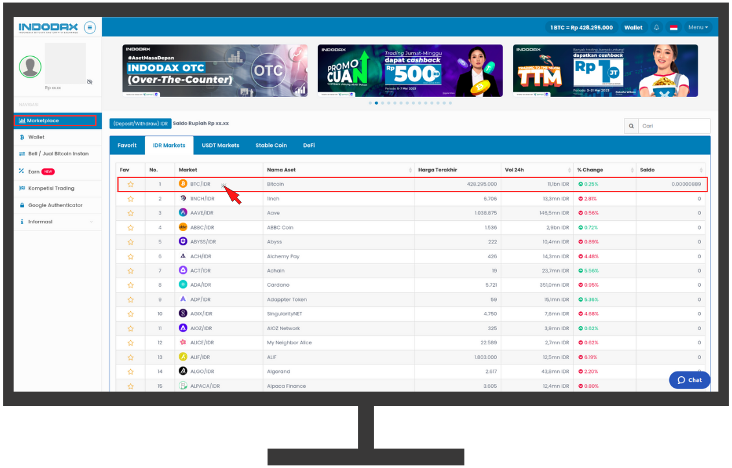Click the BTC/IDR market name
732x468 pixels.
tap(200, 184)
